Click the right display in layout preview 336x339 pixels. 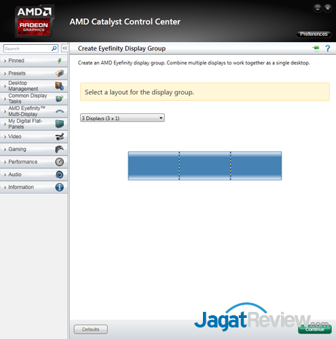(x=256, y=165)
